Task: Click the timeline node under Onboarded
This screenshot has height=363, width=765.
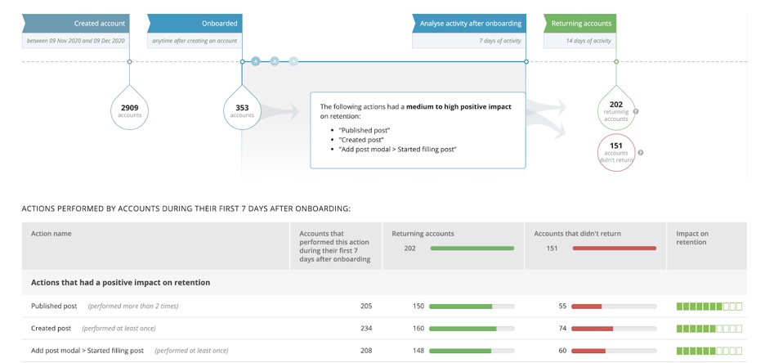Action: pyautogui.click(x=242, y=61)
